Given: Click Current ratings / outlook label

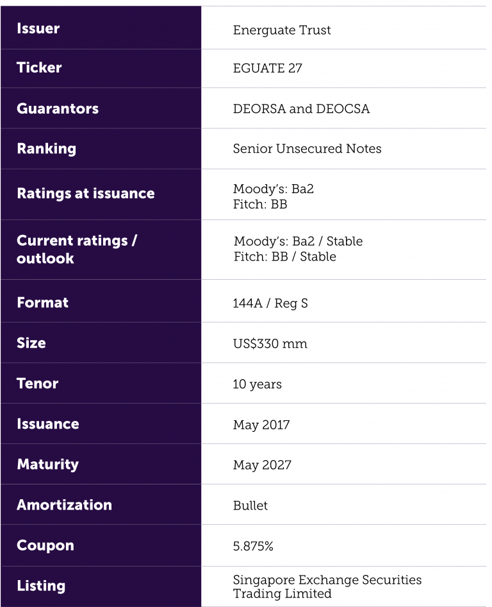Looking at the screenshot, I should [x=77, y=250].
